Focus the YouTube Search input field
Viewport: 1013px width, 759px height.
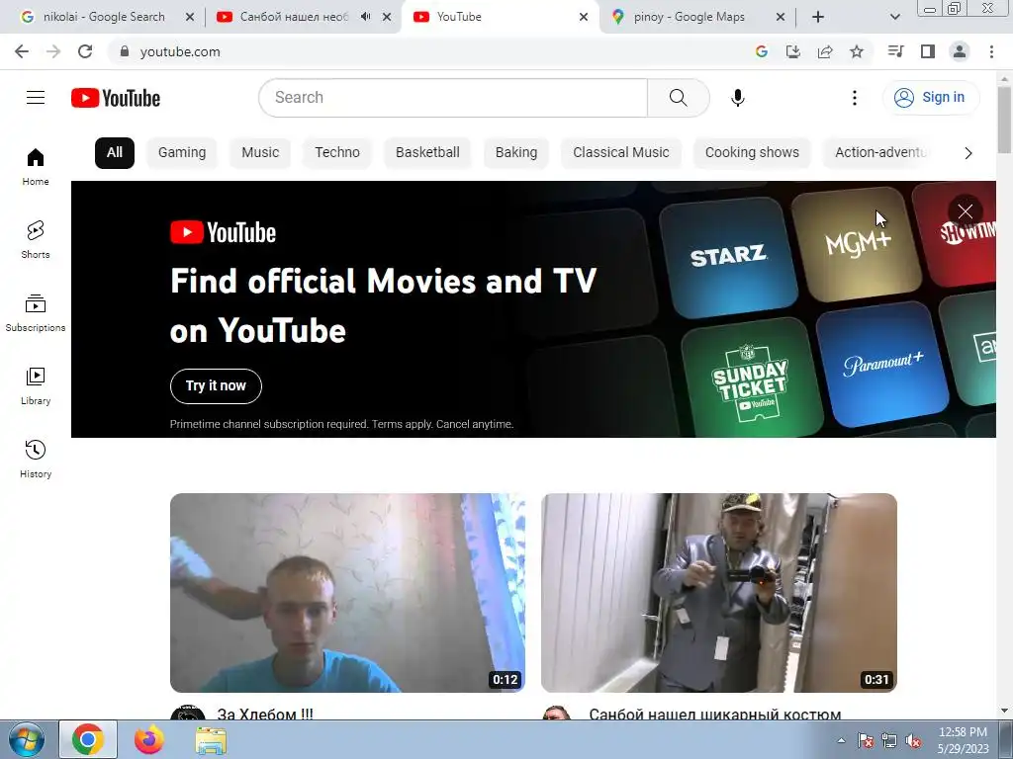click(x=453, y=98)
